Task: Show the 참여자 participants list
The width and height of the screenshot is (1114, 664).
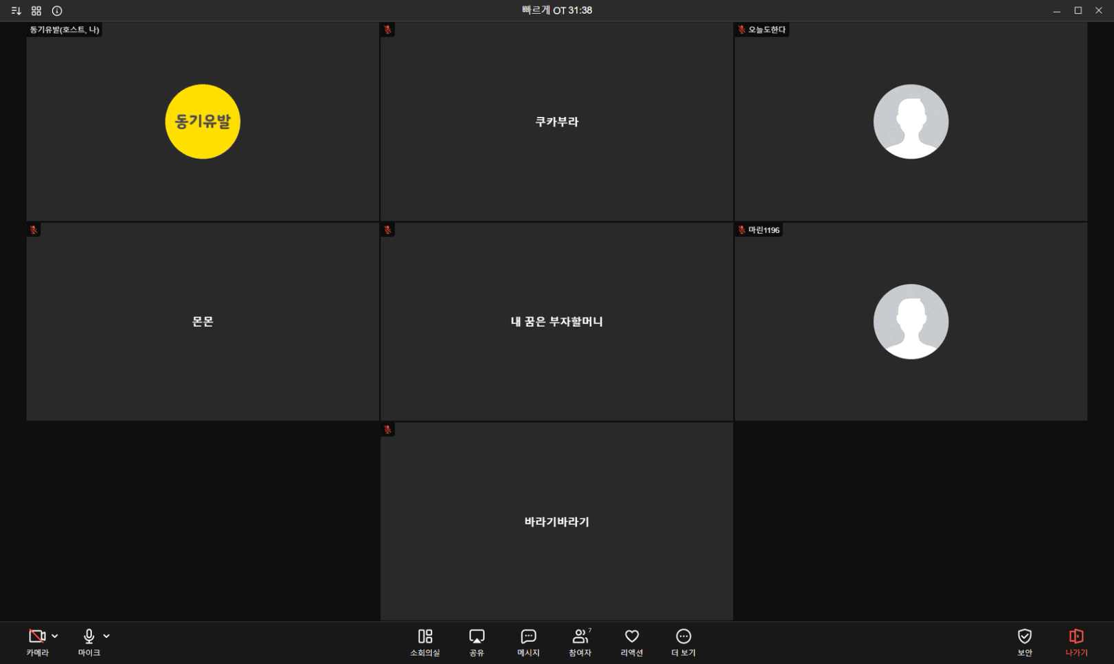Action: [580, 643]
